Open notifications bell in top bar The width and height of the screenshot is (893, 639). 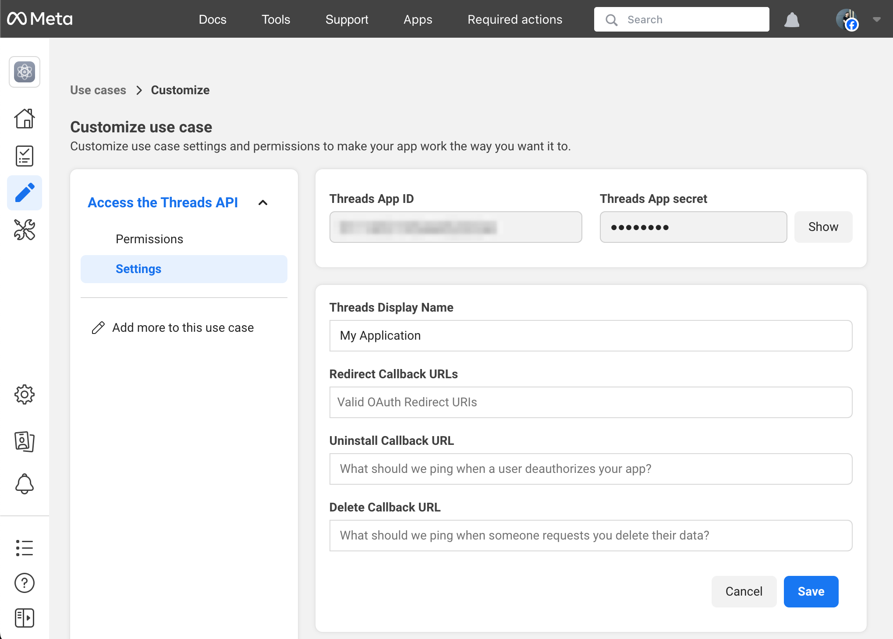[792, 20]
